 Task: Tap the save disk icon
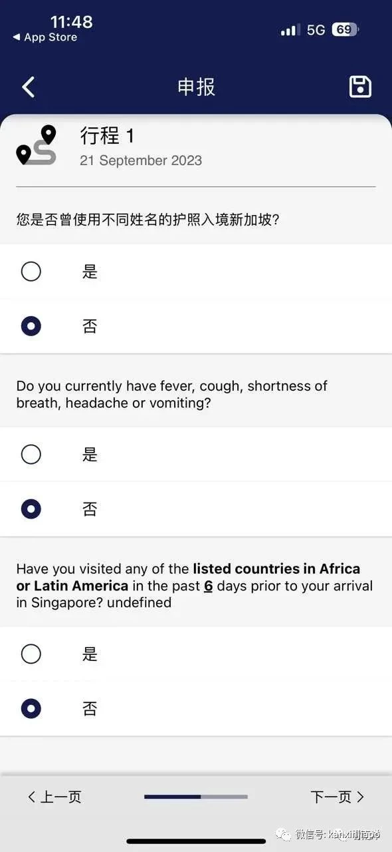[x=360, y=87]
